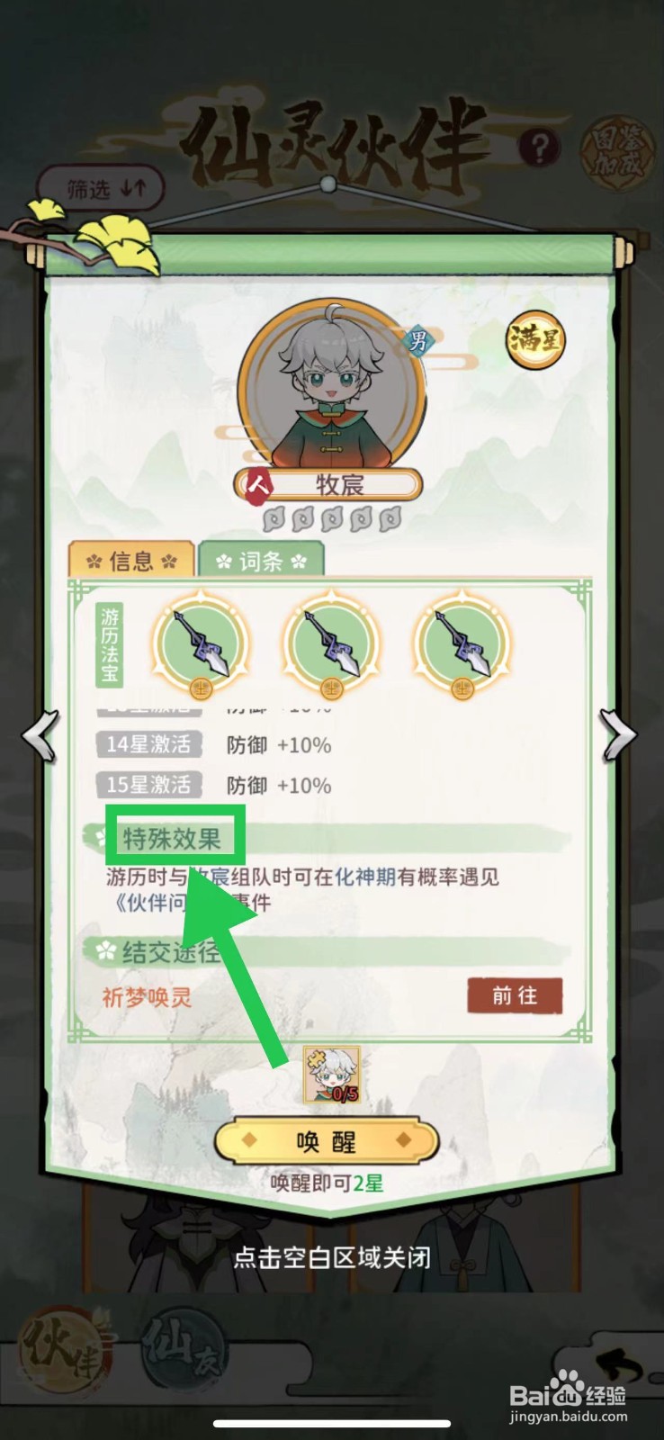Tap the 《伙伴问答》 event link

(x=167, y=902)
